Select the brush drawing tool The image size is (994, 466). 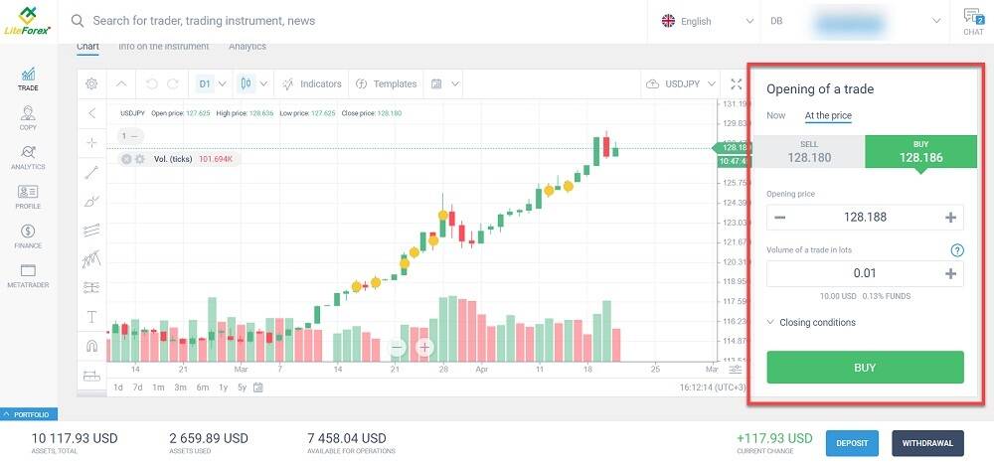(91, 202)
